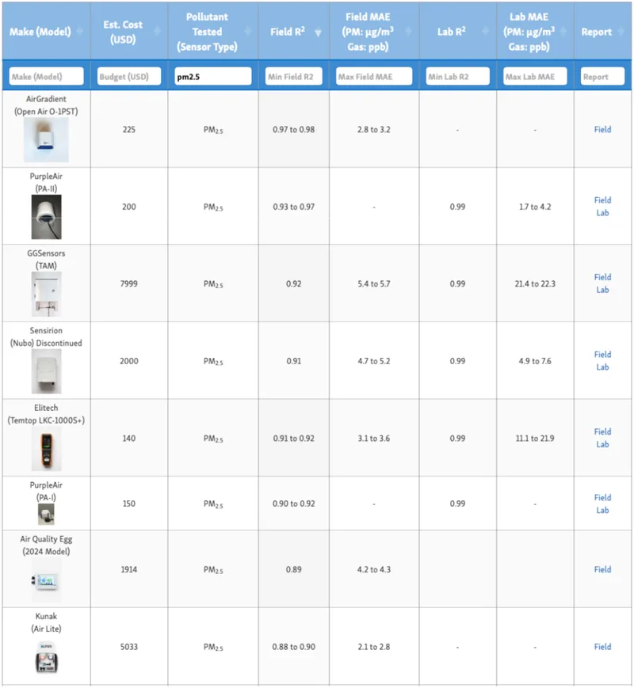Open Elitech Temtop LKC-1000S+ Lab report
Screen dimensions: 634x688
pos(602,444)
